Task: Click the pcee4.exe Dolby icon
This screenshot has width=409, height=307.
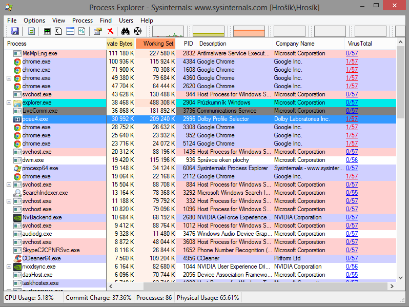Action: [17, 119]
